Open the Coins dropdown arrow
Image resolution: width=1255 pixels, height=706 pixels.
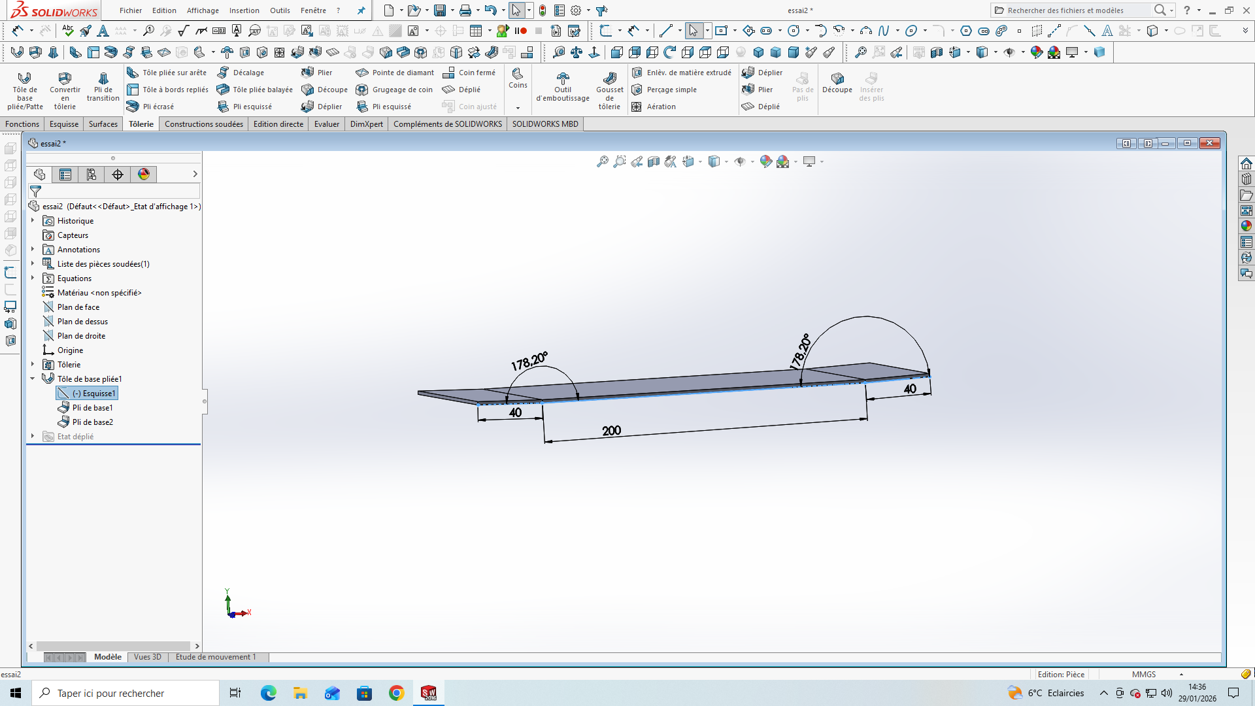click(x=518, y=108)
